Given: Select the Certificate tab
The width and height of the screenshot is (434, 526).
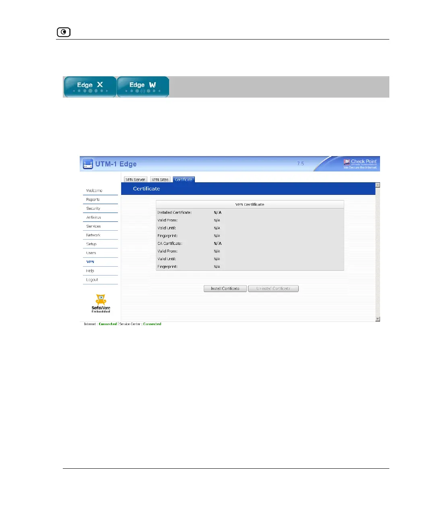Looking at the screenshot, I should click(x=184, y=180).
